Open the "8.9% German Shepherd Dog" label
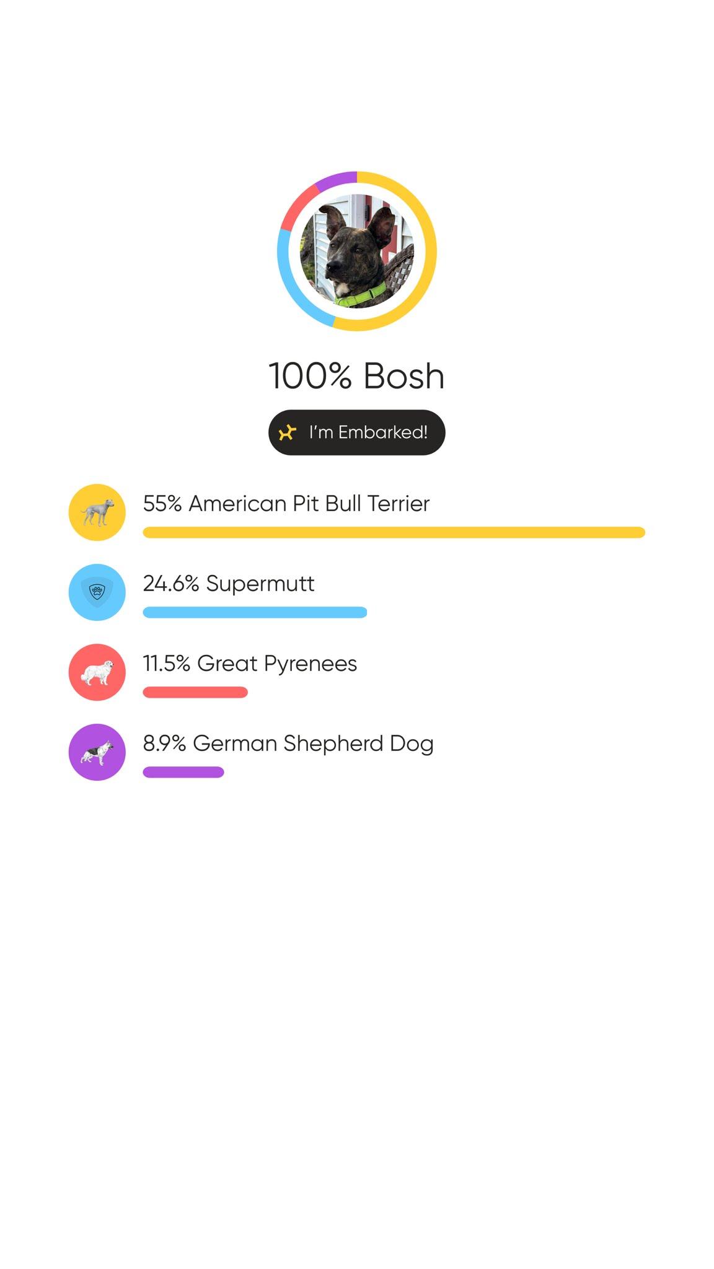 (x=288, y=744)
